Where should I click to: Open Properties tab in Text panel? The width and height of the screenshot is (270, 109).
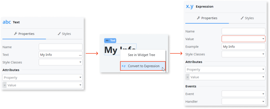tap(24, 34)
